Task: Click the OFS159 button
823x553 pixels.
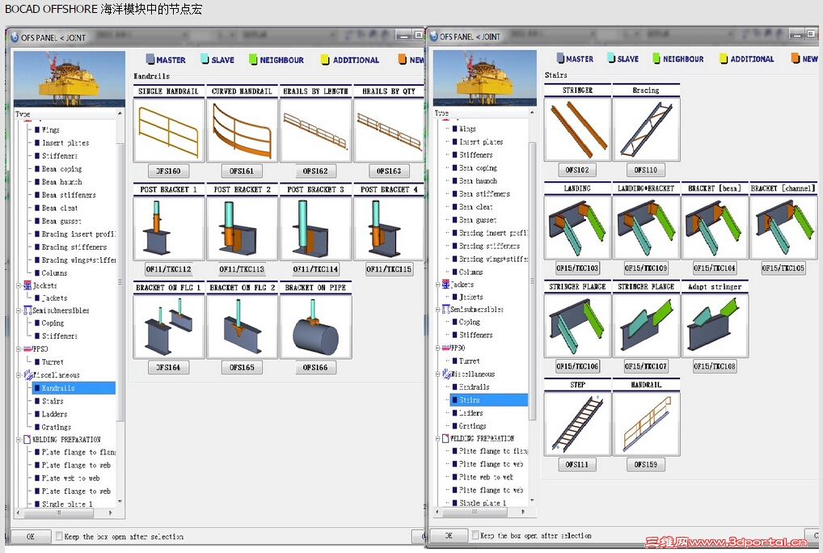Action: point(646,464)
